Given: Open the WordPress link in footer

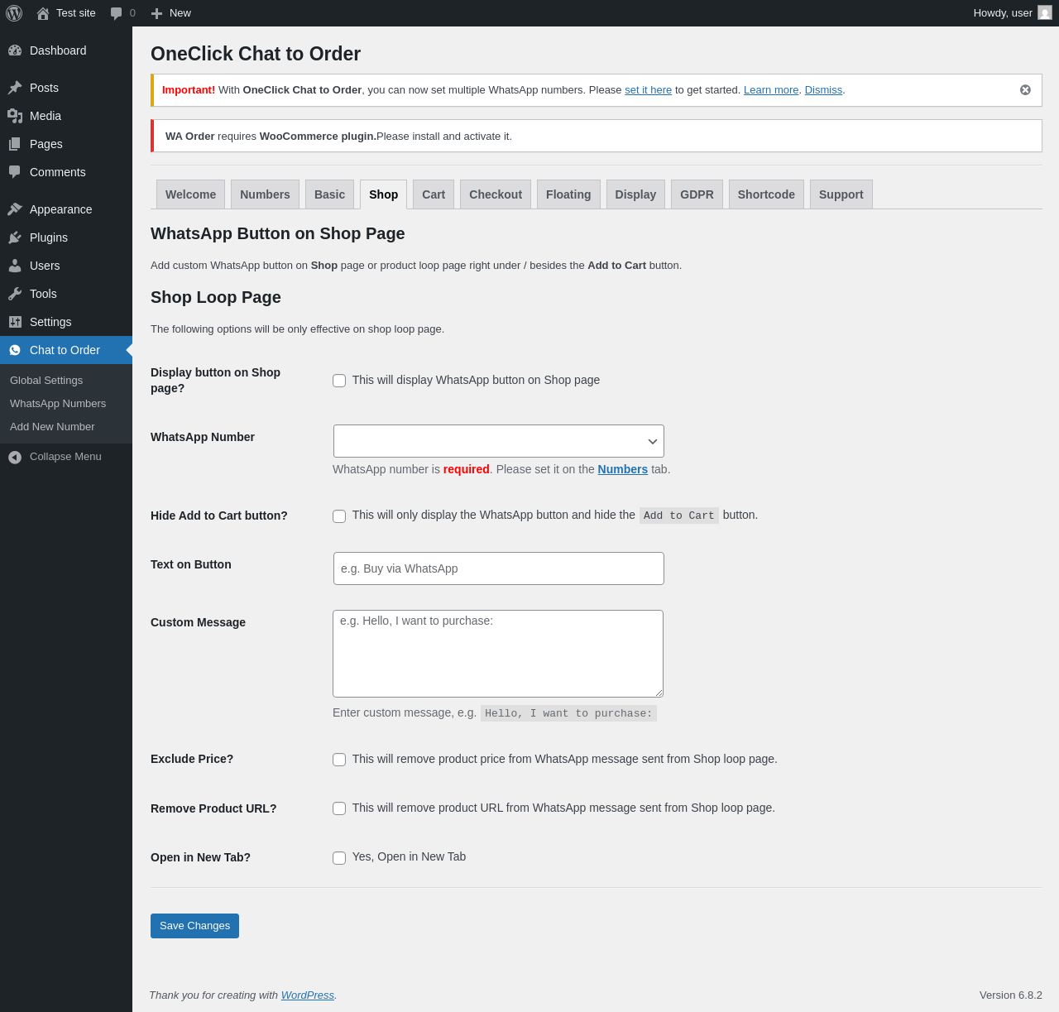Looking at the screenshot, I should click(x=307, y=995).
